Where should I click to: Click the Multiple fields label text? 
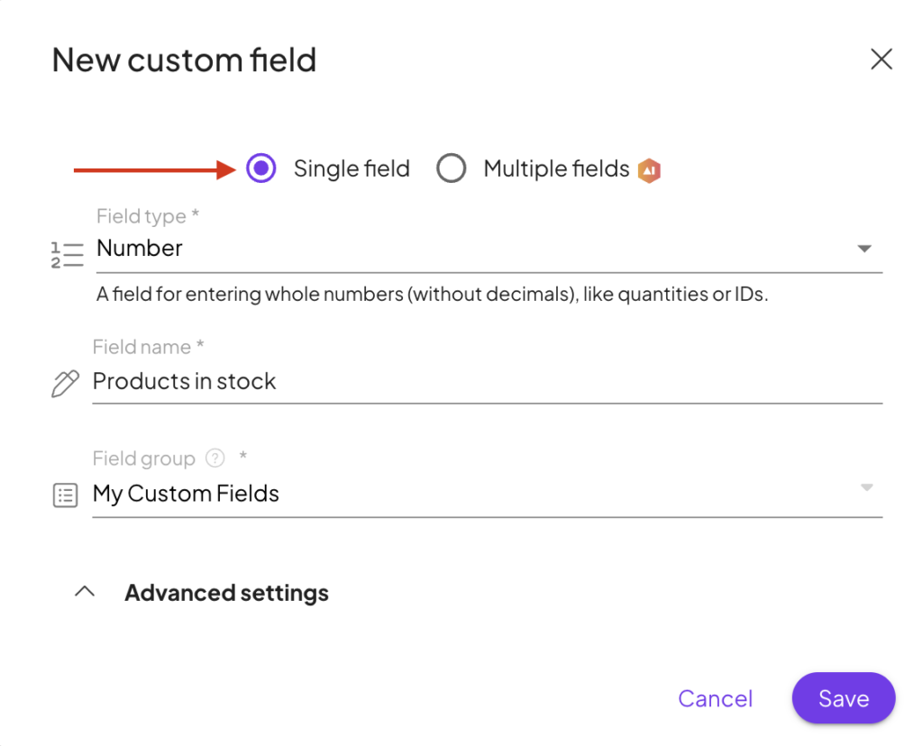pyautogui.click(x=556, y=168)
